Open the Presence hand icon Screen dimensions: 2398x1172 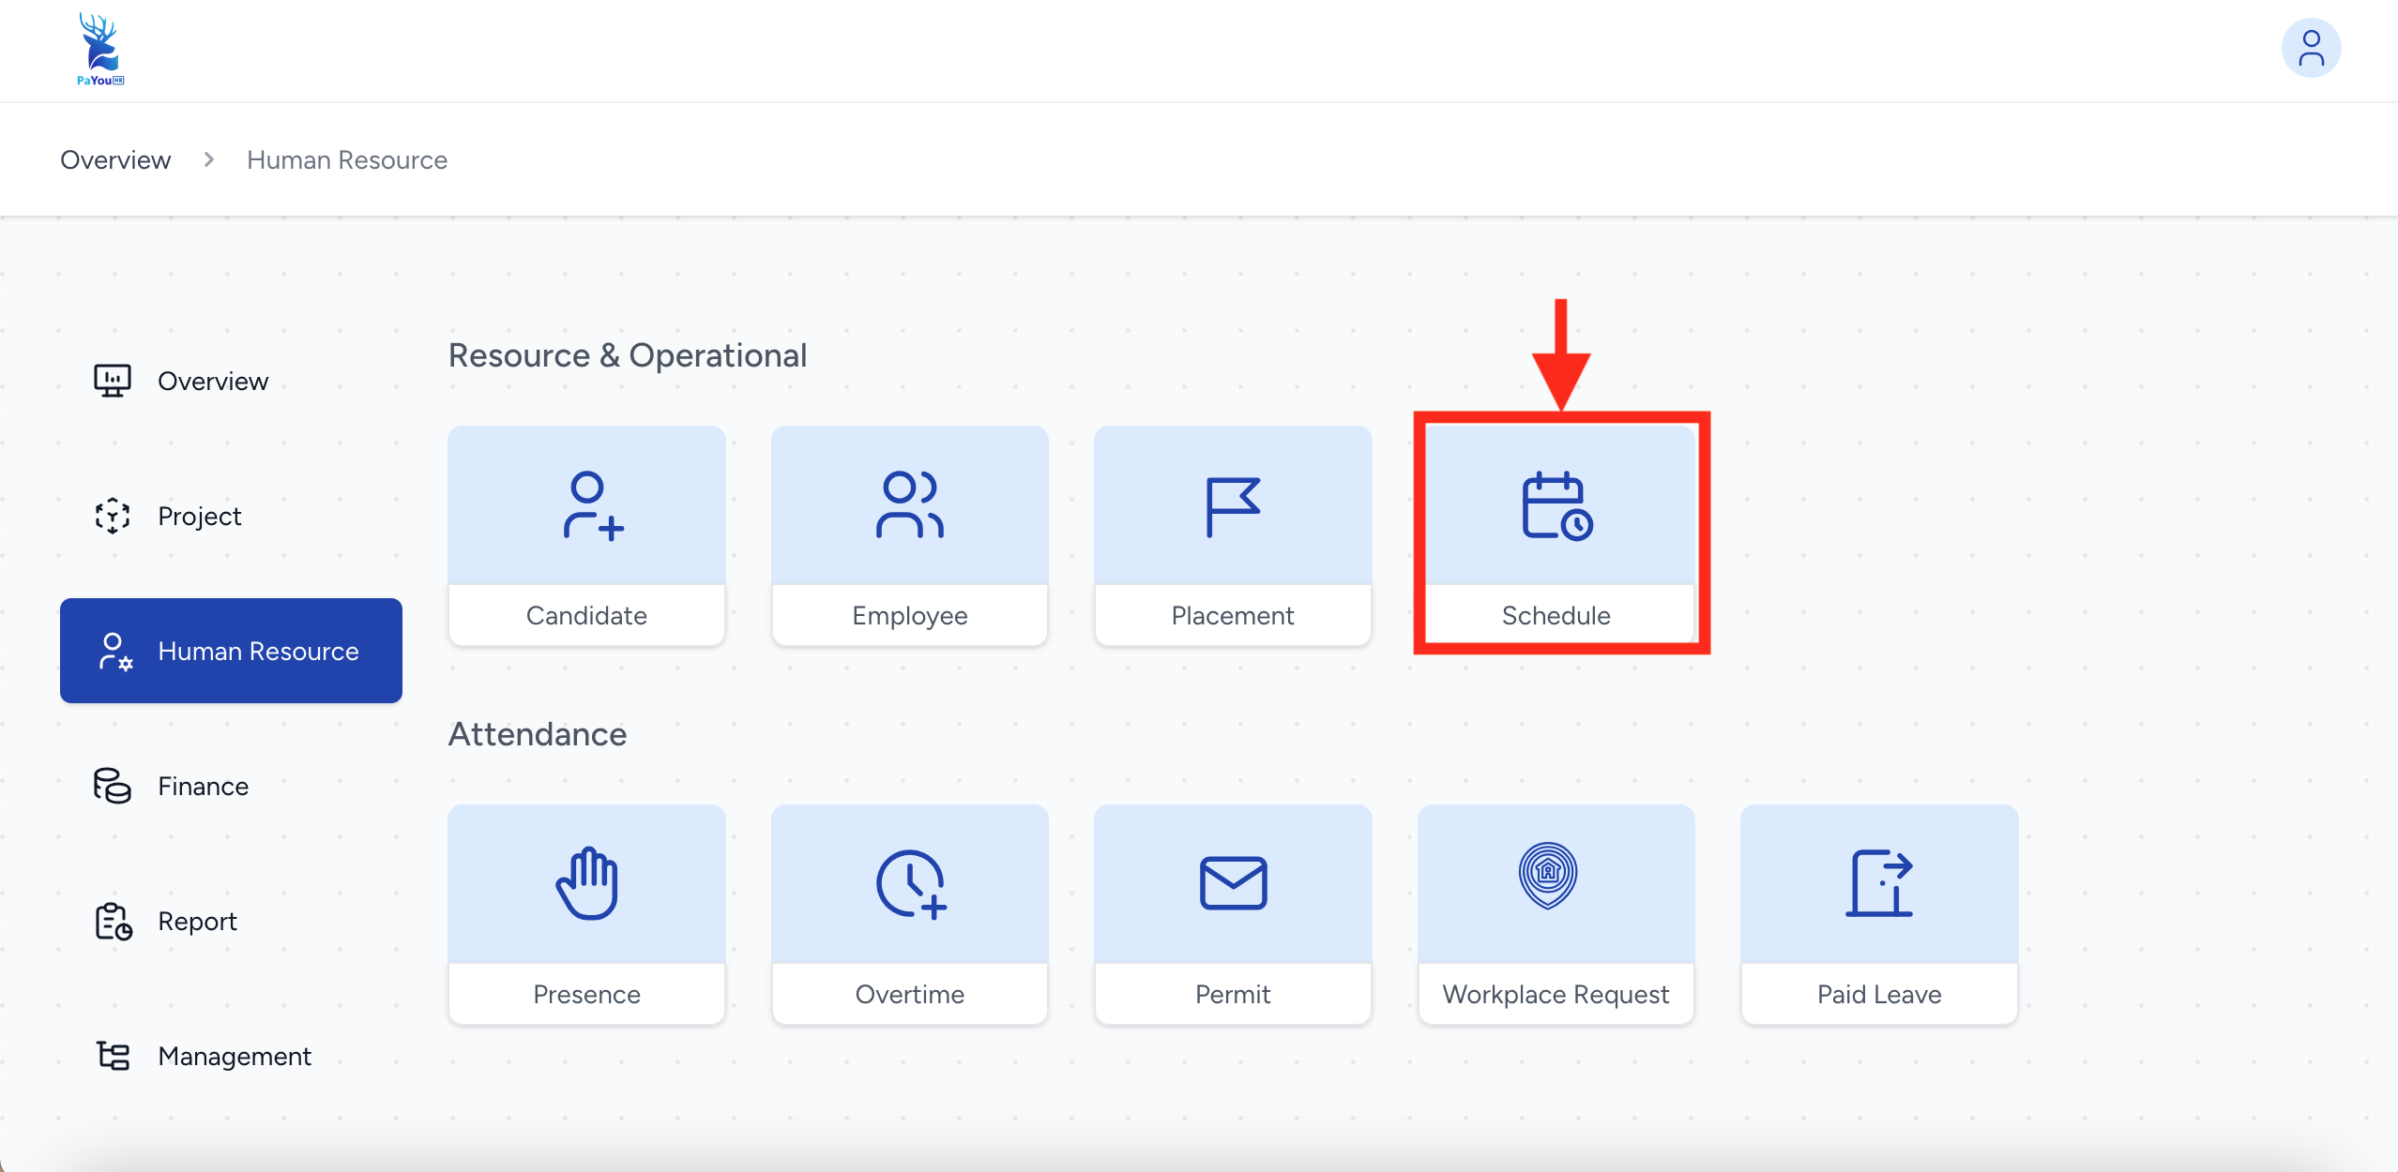(x=586, y=883)
